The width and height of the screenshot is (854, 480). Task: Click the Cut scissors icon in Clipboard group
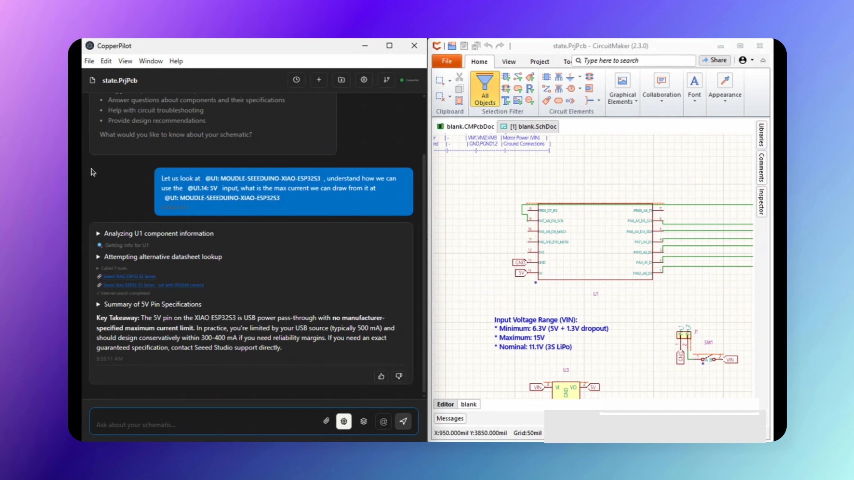(459, 77)
